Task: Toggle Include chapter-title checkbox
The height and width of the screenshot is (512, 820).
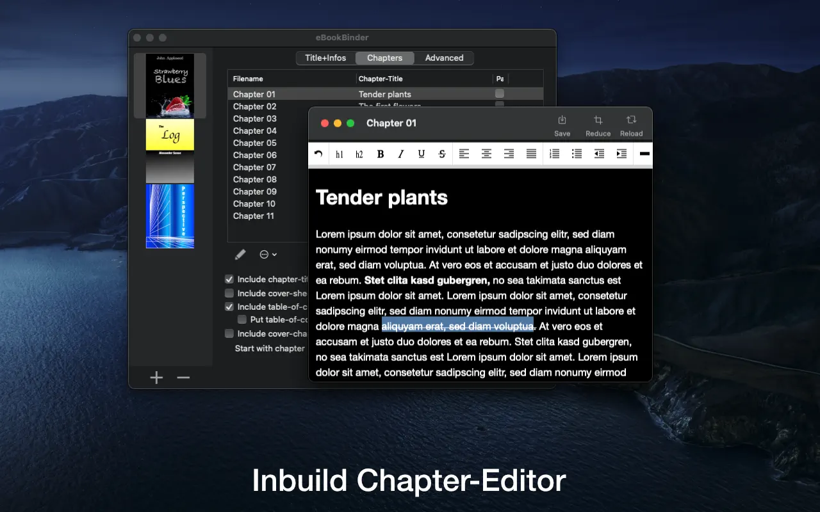Action: click(229, 279)
